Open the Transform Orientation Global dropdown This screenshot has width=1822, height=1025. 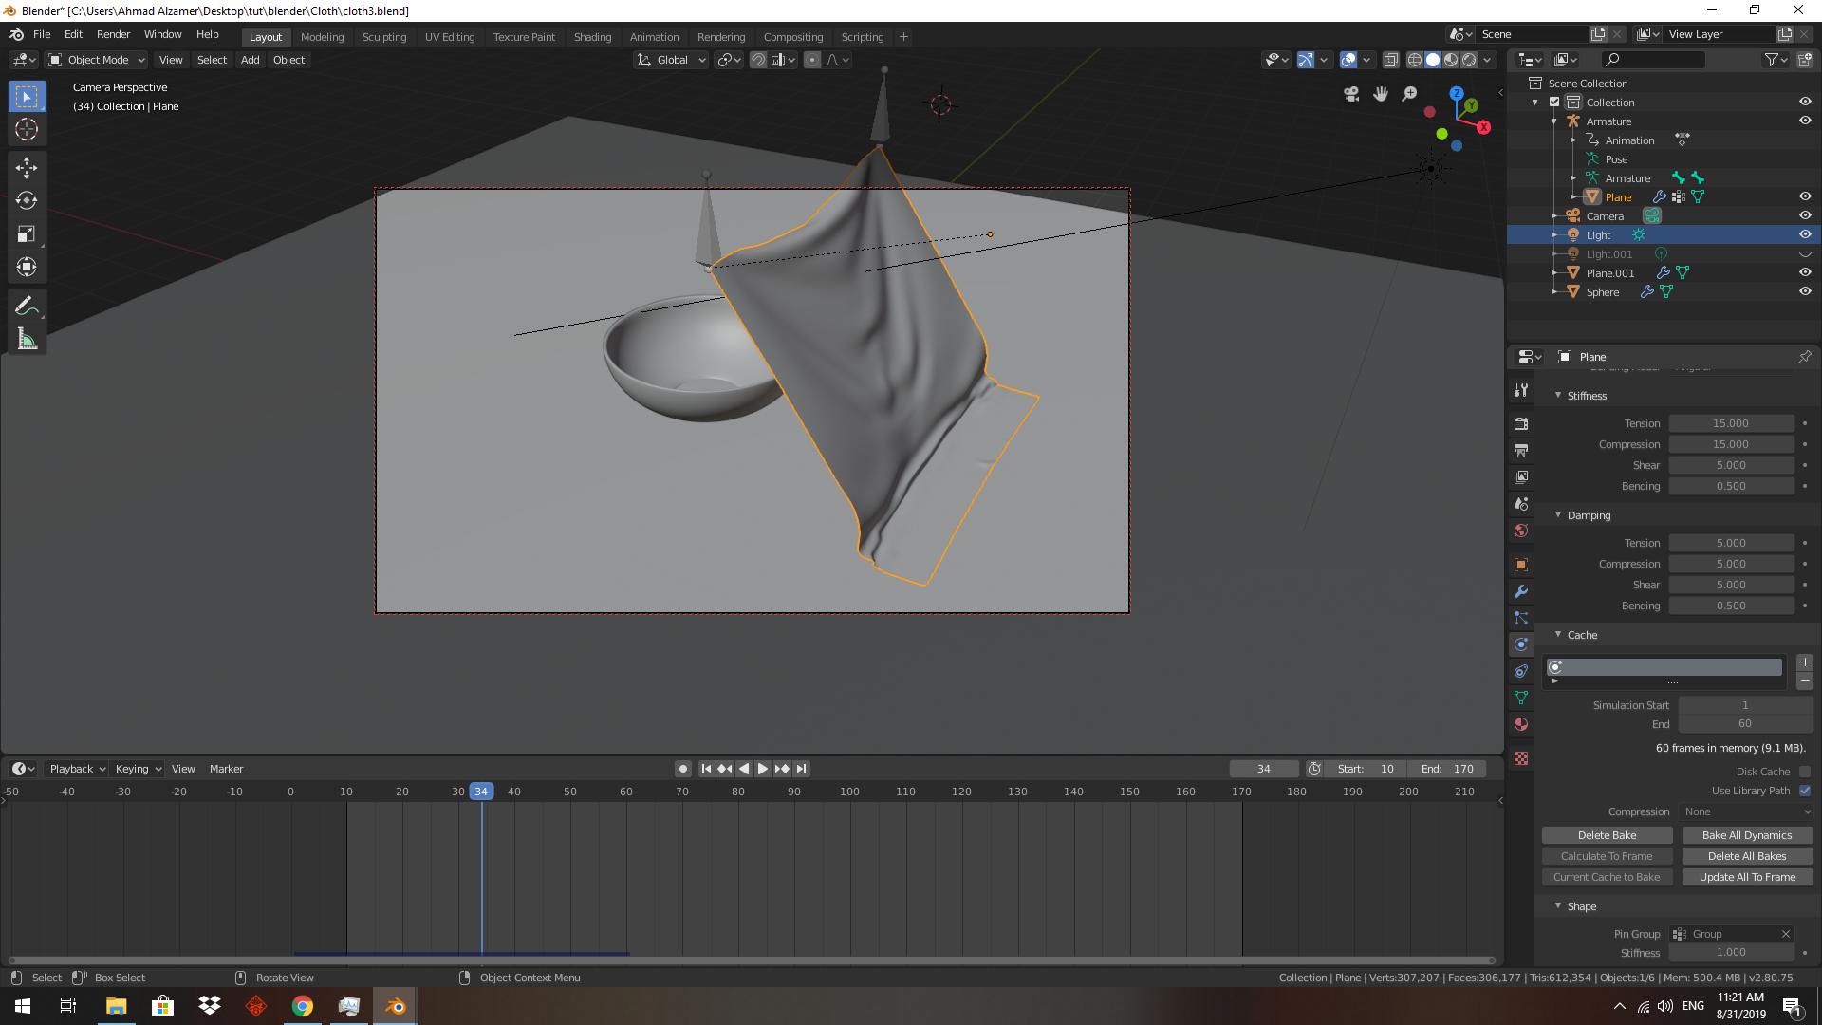(671, 59)
